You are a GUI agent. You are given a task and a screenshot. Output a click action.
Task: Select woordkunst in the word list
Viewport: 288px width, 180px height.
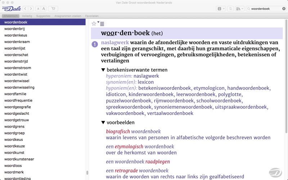42,152
